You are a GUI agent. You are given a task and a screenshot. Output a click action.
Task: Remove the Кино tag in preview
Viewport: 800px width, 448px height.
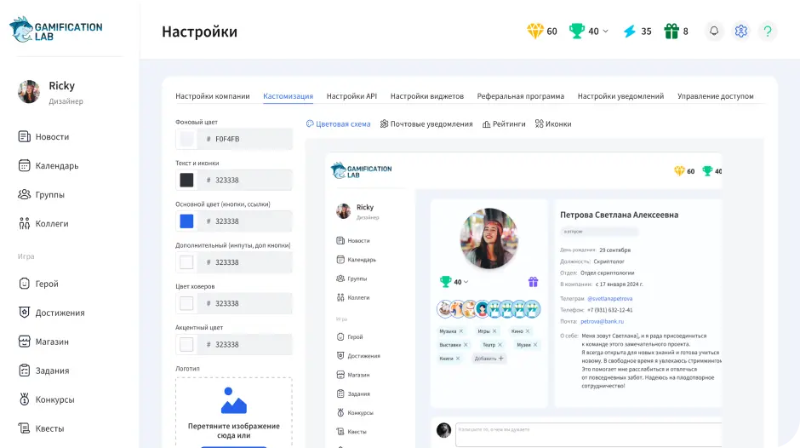click(528, 331)
